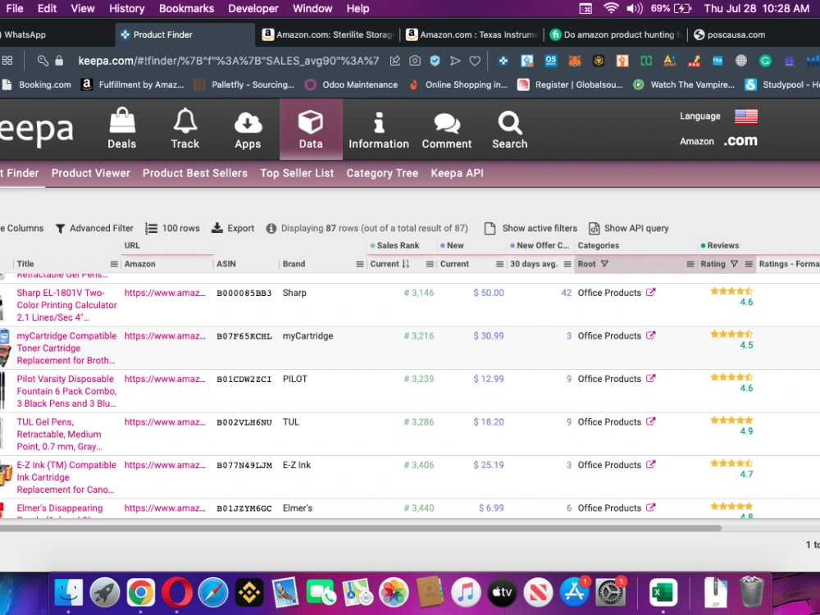Open Sales Rank Current column menu
This screenshot has width=820, height=615.
pos(430,264)
